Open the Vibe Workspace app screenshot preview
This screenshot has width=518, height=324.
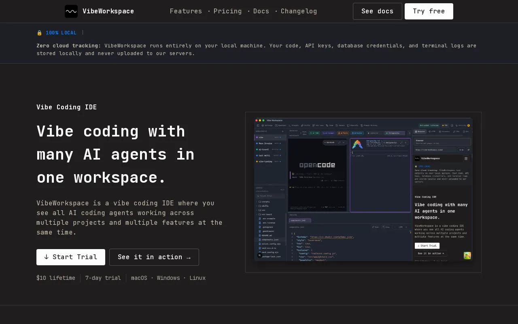tap(363, 190)
